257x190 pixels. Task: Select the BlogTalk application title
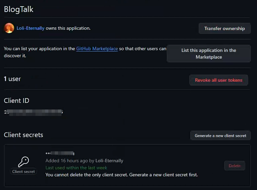click(19, 9)
